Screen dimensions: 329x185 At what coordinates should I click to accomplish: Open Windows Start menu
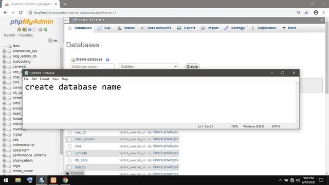(6, 180)
